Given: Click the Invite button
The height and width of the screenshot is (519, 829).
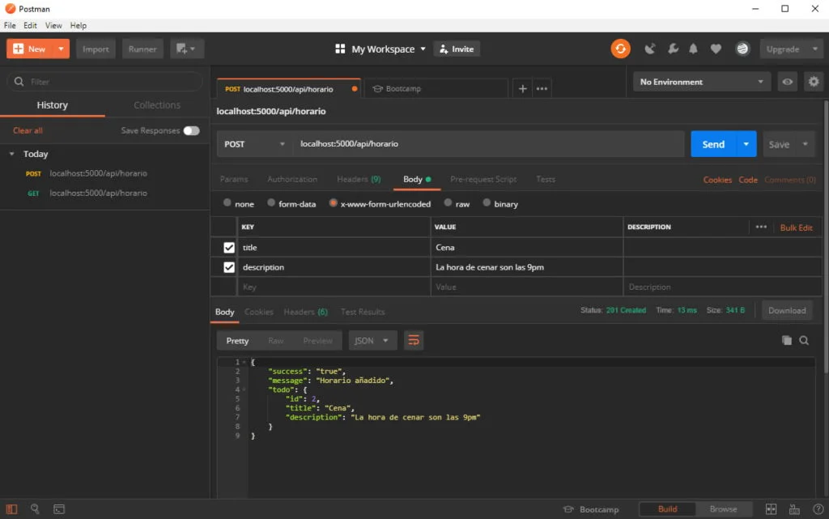Looking at the screenshot, I should 457,49.
